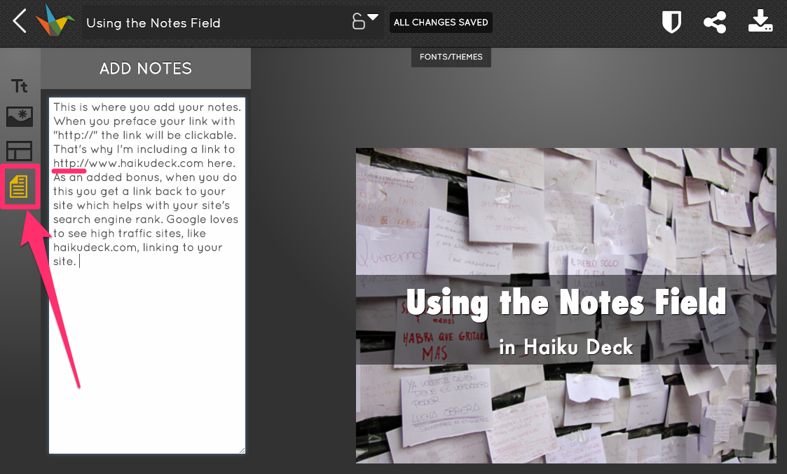Image resolution: width=787 pixels, height=474 pixels.
Task: Open the share options icon
Action: pos(714,22)
